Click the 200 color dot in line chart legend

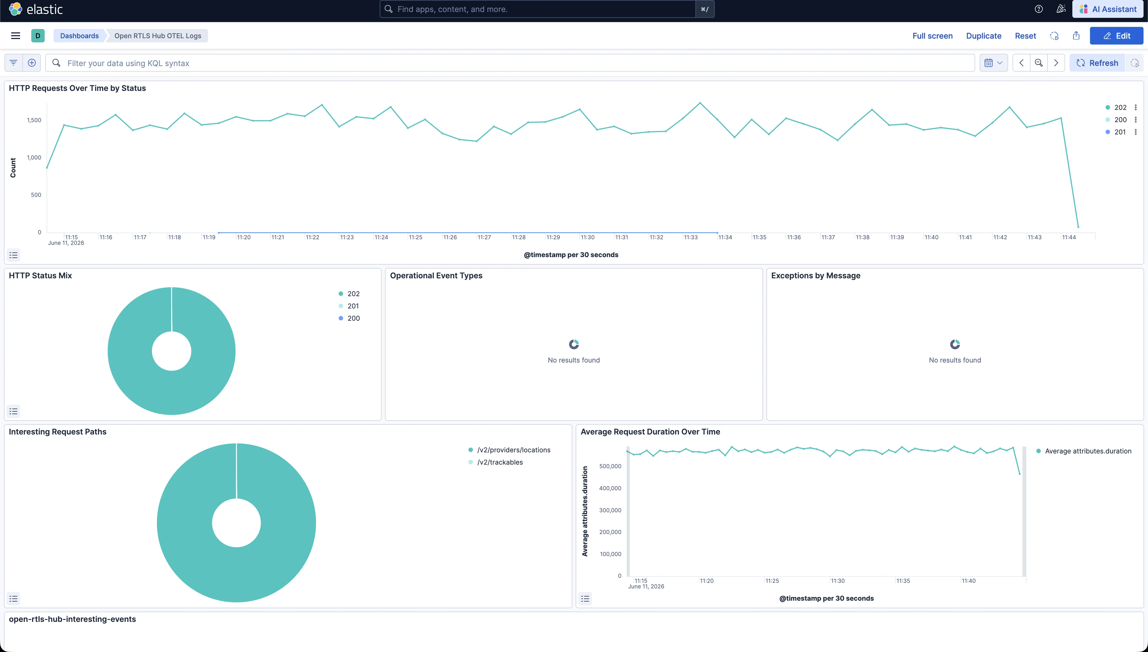pyautogui.click(x=1108, y=120)
